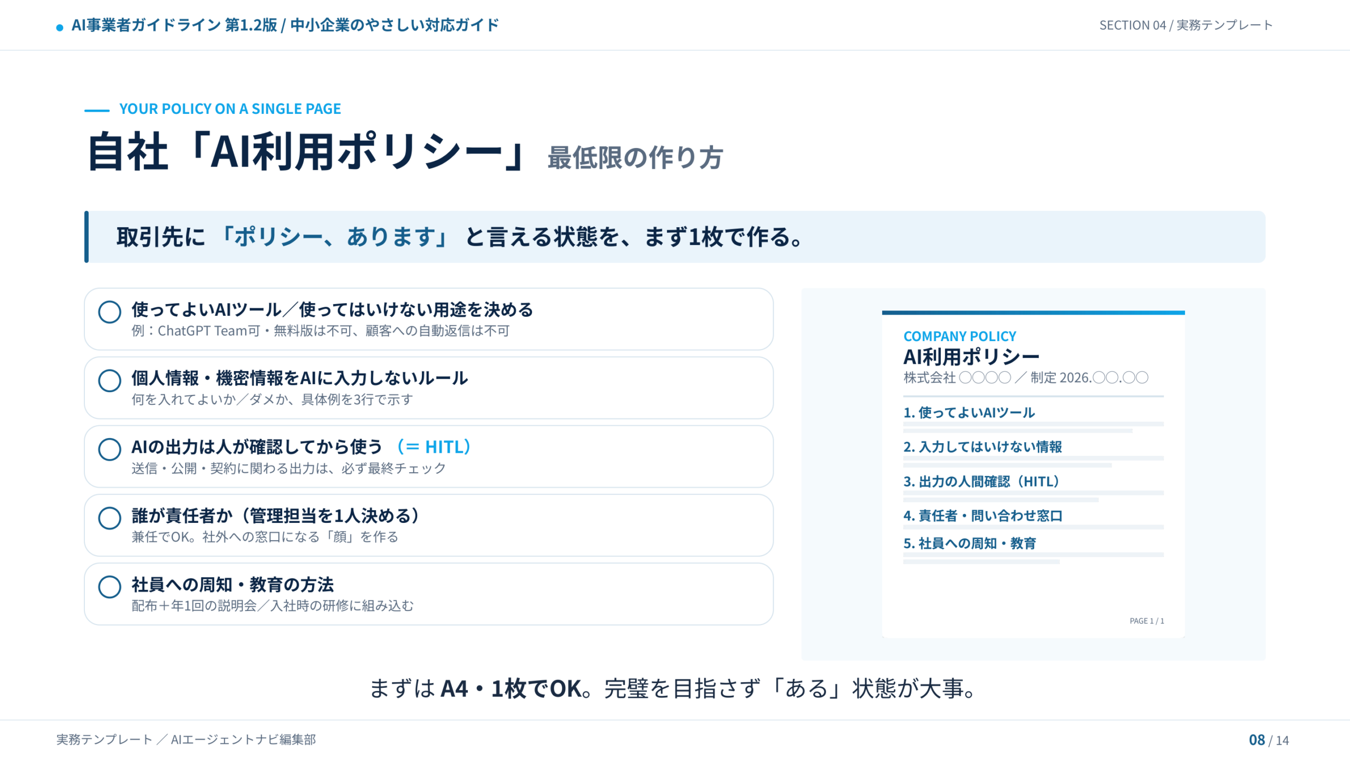
Task: Click heading 個人情報・機密情報をAIに入力しないルール
Action: click(300, 378)
